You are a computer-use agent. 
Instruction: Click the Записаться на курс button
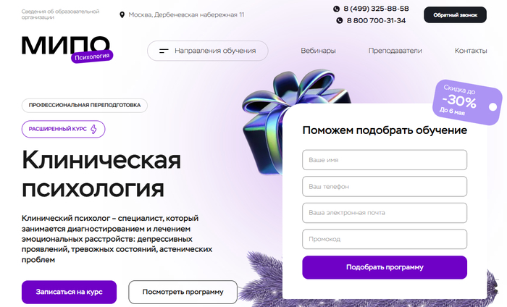click(70, 292)
